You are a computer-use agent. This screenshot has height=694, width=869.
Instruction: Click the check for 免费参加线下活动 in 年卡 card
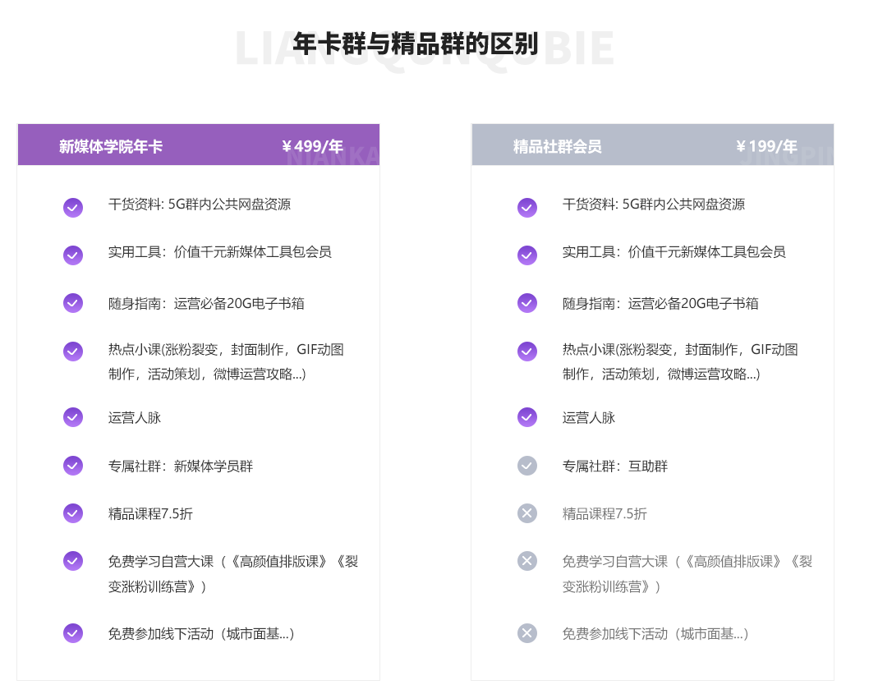pyautogui.click(x=73, y=633)
